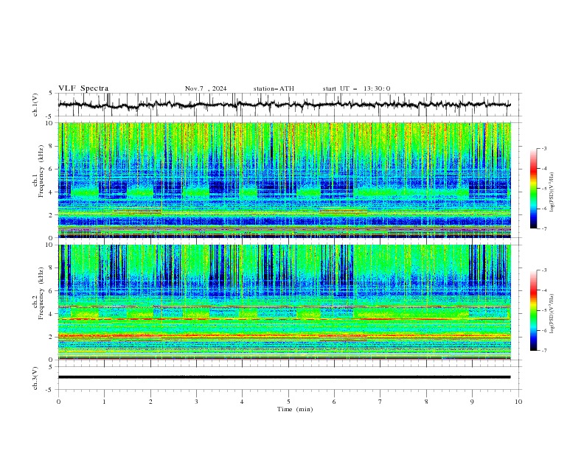Click the 'ch.3(V)' waveform axis label
Viewport: 584px width, 451px height.
[35, 378]
